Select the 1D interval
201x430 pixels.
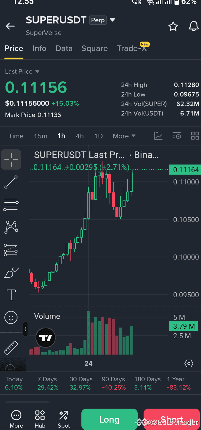[x=98, y=136]
